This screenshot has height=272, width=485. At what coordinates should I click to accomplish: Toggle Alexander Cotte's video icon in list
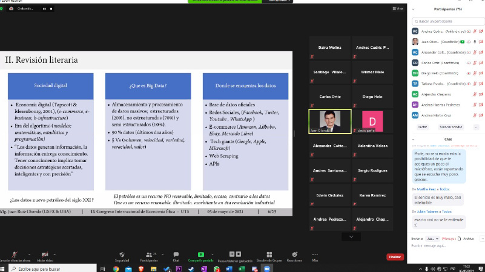coord(481,53)
